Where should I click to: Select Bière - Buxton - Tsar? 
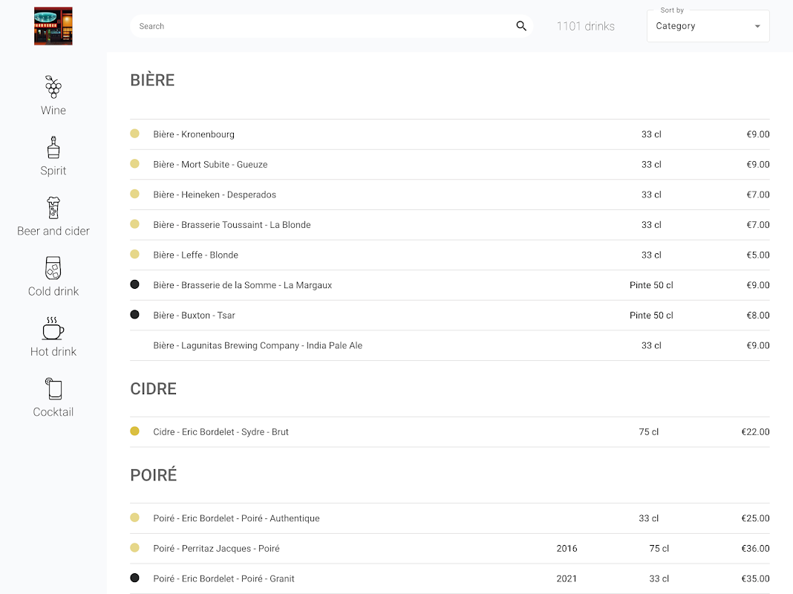tap(450, 316)
